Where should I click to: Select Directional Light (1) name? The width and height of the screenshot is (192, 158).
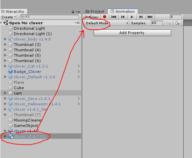tap(33, 34)
